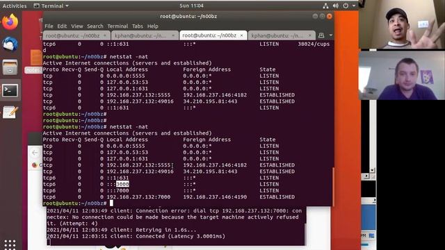The image size is (445, 250).
Task: Open the Help menu
Action: click(x=153, y=26)
